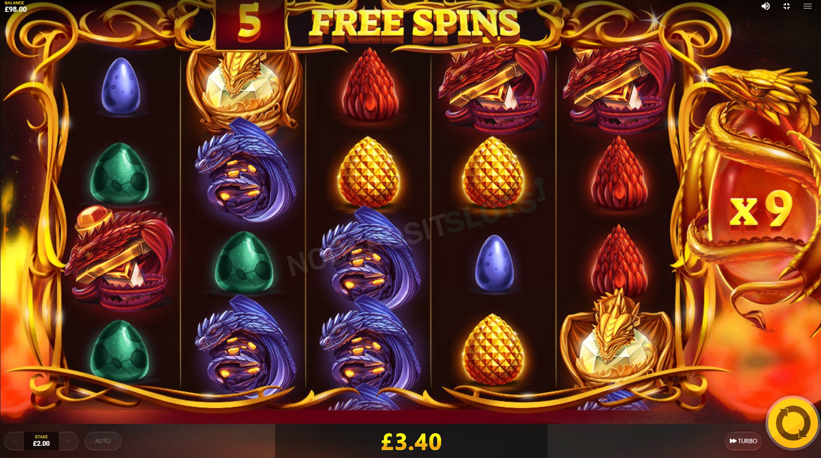Decrease the stake with minus button
This screenshot has height=458, width=821.
coord(15,441)
